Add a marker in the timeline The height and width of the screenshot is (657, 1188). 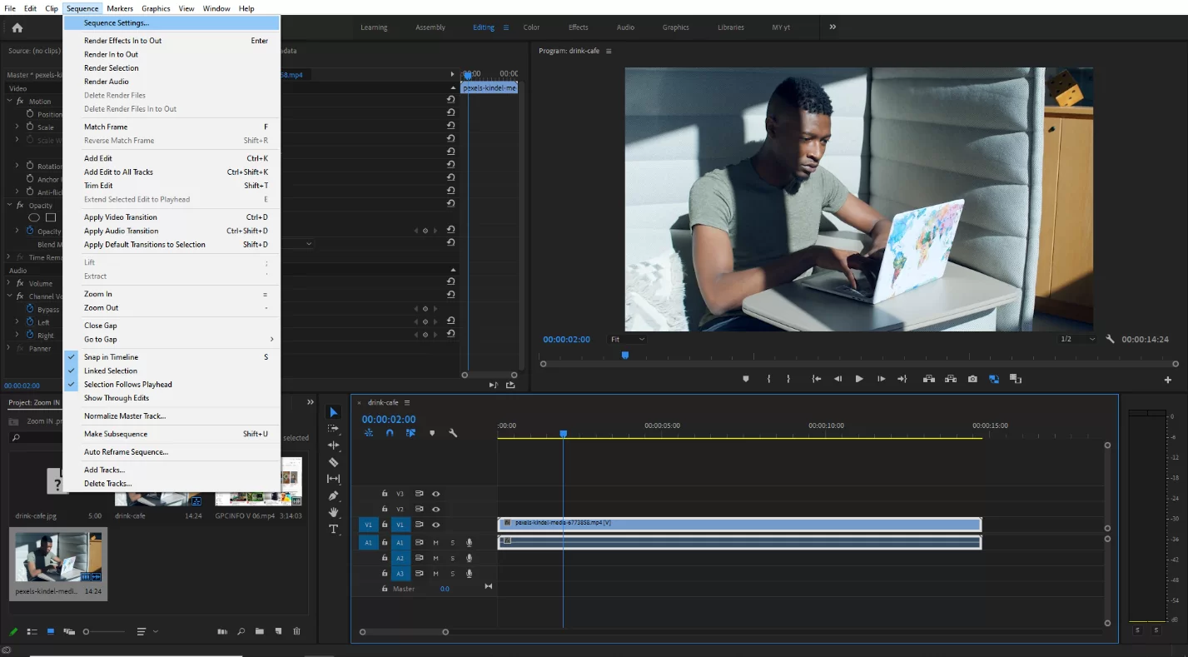click(x=431, y=433)
